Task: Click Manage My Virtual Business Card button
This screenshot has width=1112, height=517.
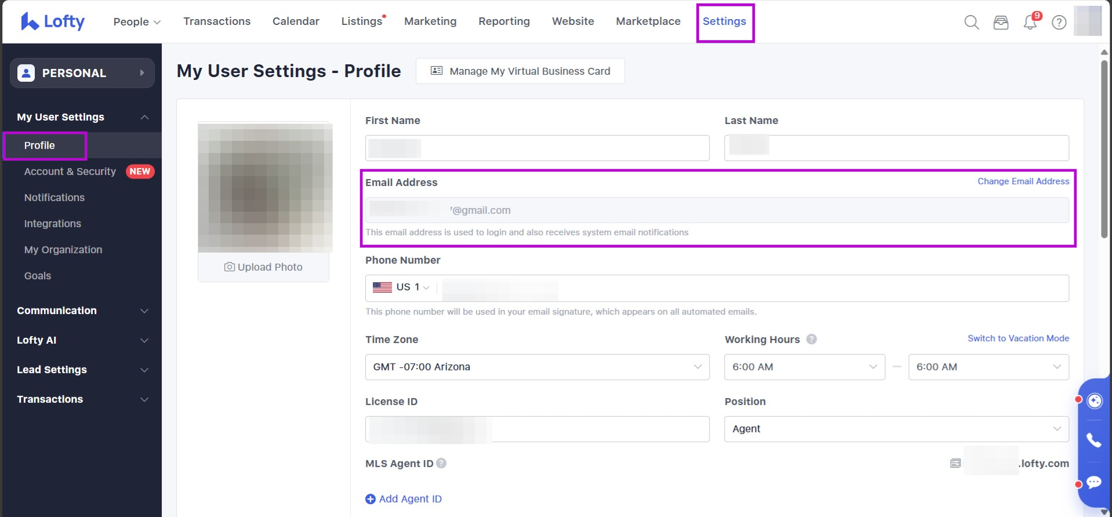Action: 520,71
